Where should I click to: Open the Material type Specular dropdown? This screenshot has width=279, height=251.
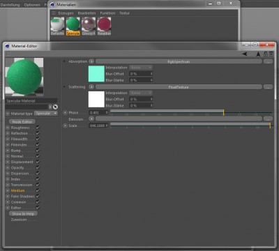[46, 114]
